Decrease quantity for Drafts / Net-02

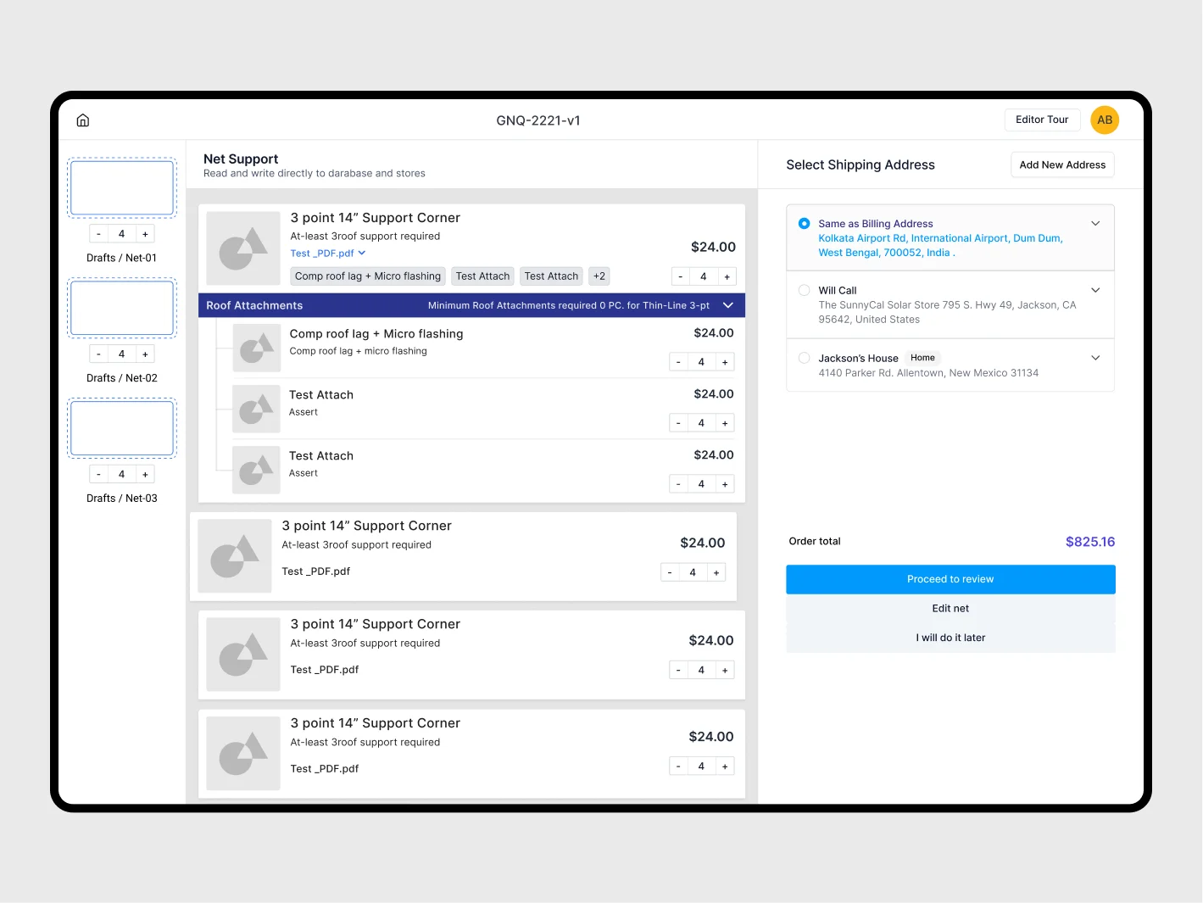click(x=99, y=354)
